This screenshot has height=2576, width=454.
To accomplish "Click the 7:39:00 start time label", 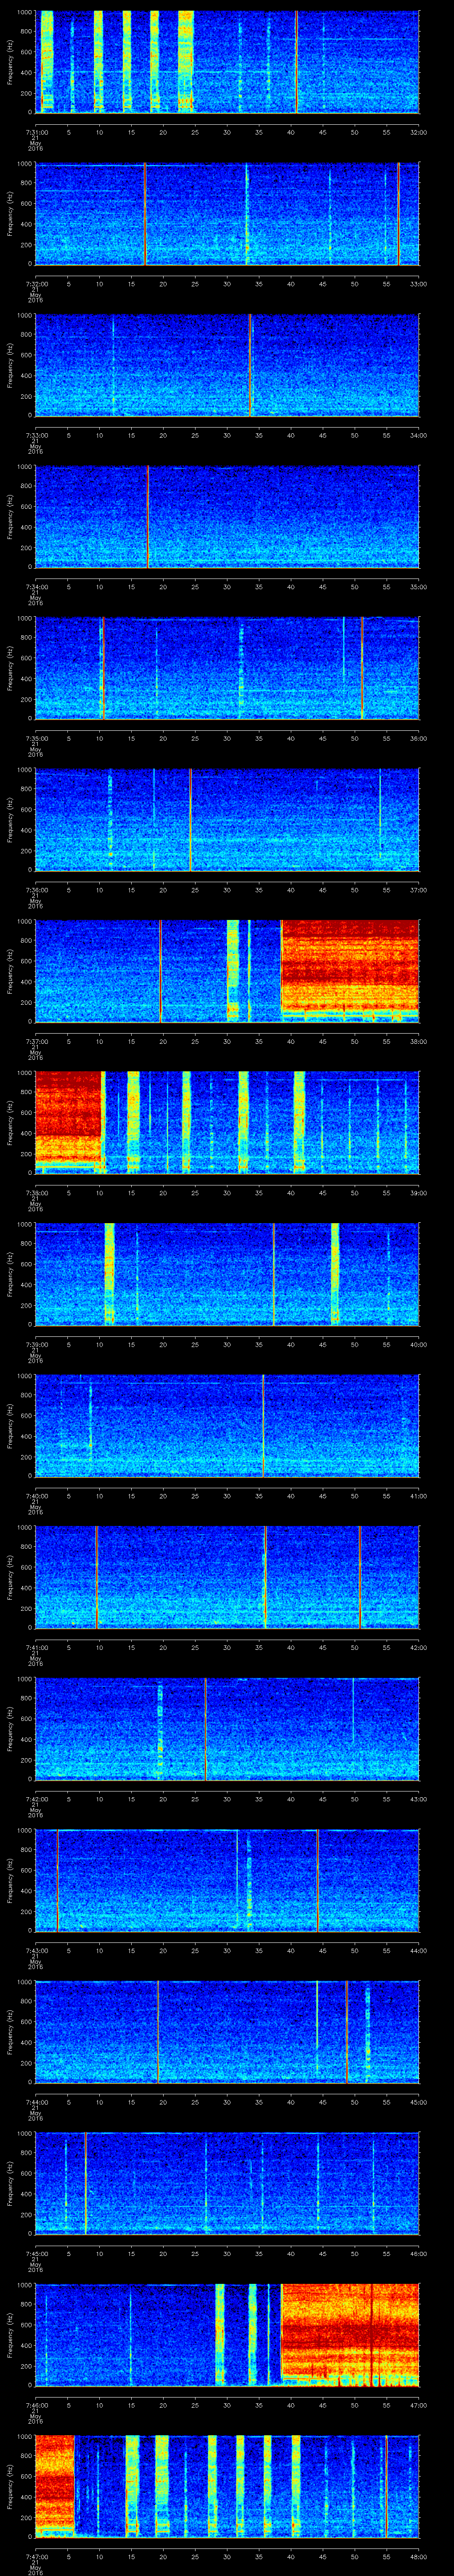I will tap(36, 1344).
